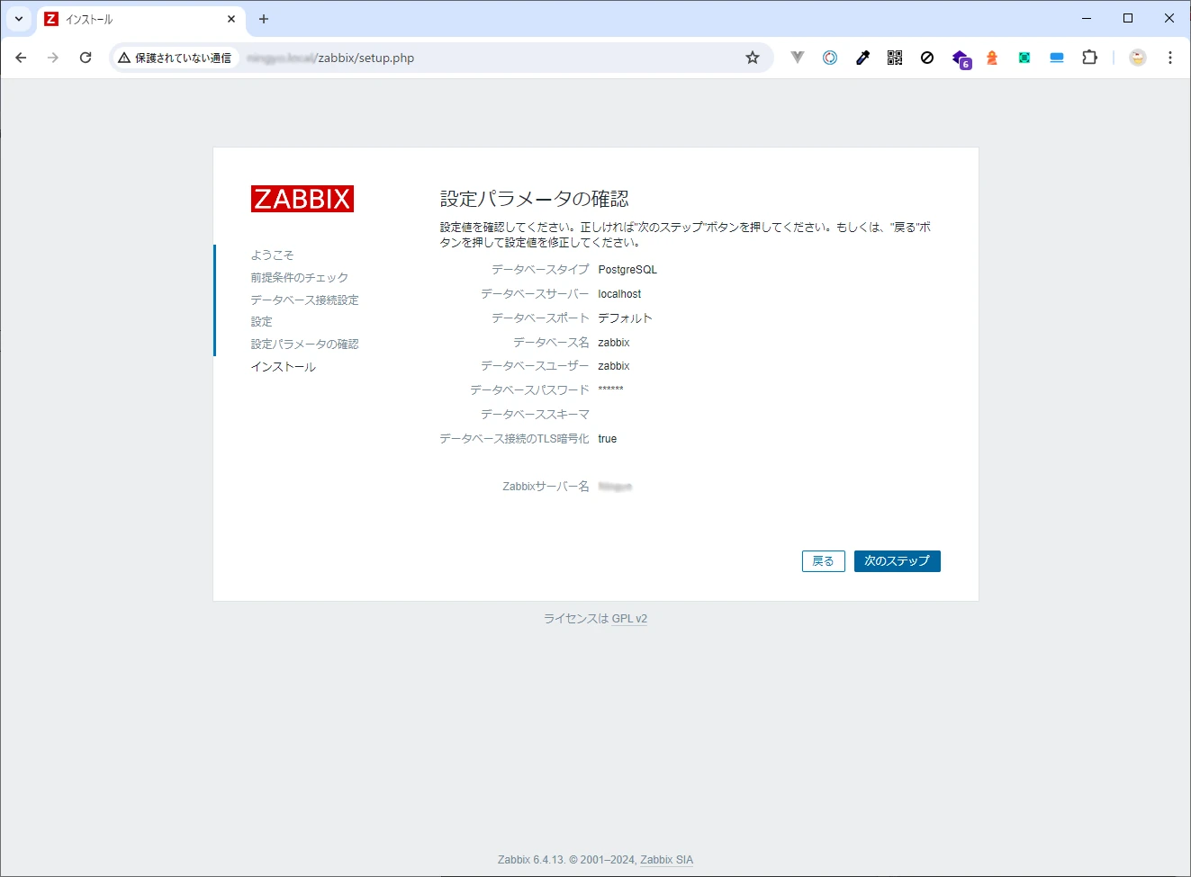Select the データベース接続設定 step

click(305, 300)
